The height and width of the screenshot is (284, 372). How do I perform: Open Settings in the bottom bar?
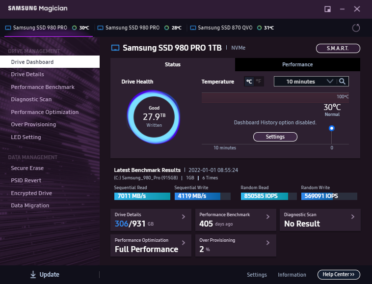[x=257, y=275]
